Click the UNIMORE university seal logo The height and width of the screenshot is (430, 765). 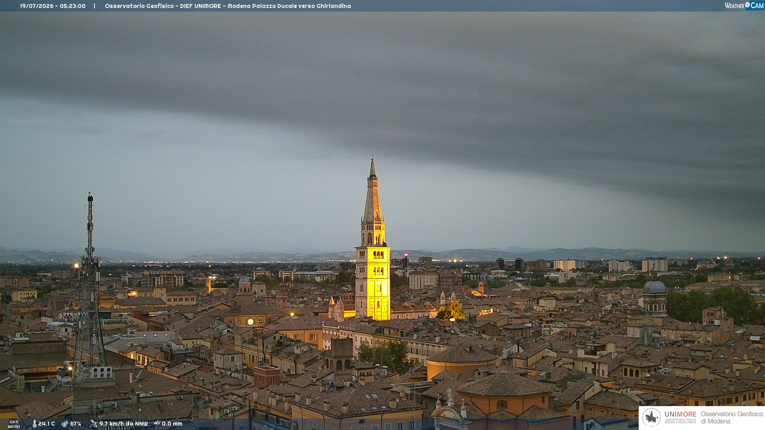point(651,418)
